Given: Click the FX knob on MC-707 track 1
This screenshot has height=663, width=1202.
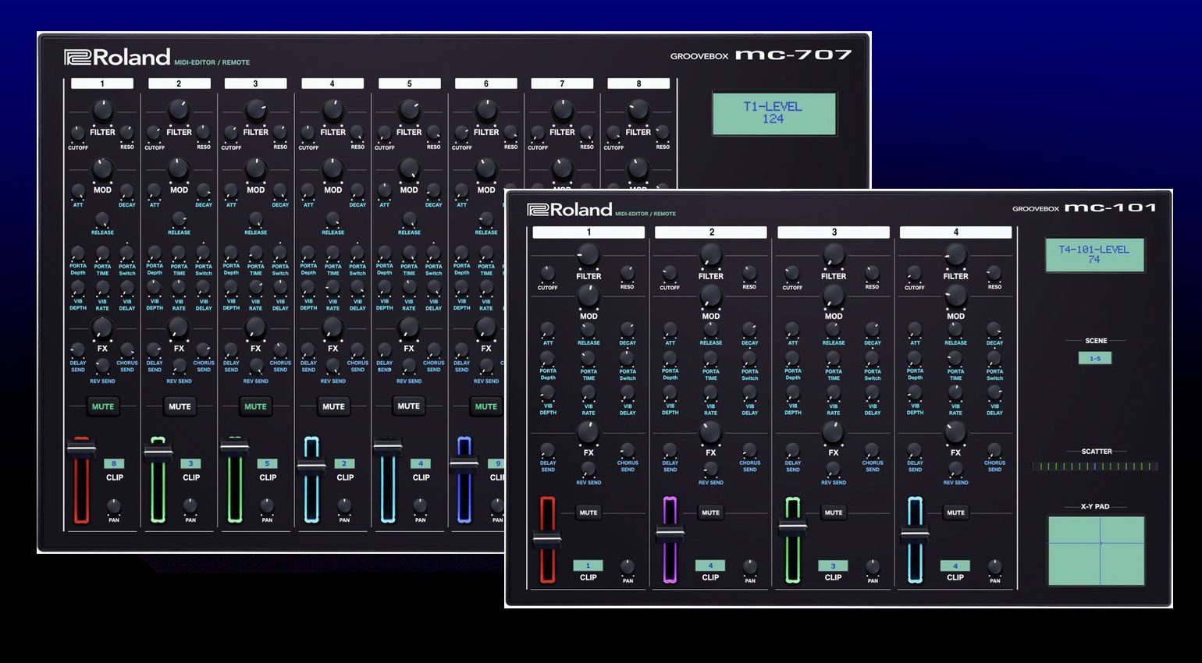Looking at the screenshot, I should (x=102, y=329).
